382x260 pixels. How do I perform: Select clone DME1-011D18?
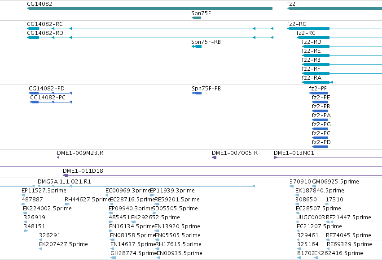pyautogui.click(x=223, y=175)
